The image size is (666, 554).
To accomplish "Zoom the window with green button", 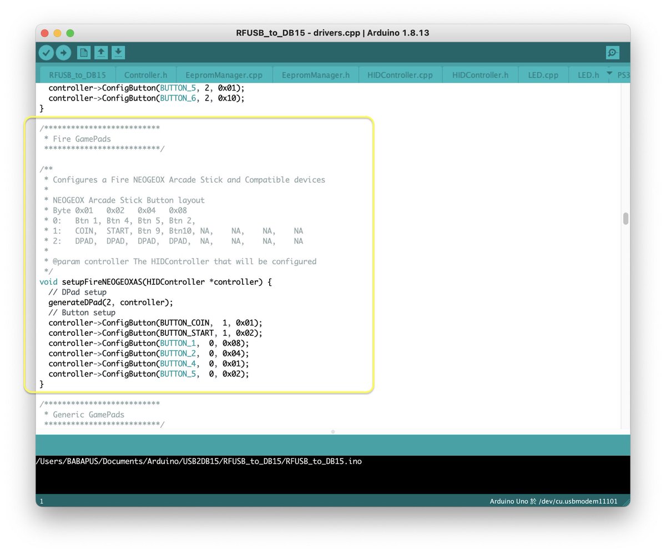I will [x=70, y=33].
